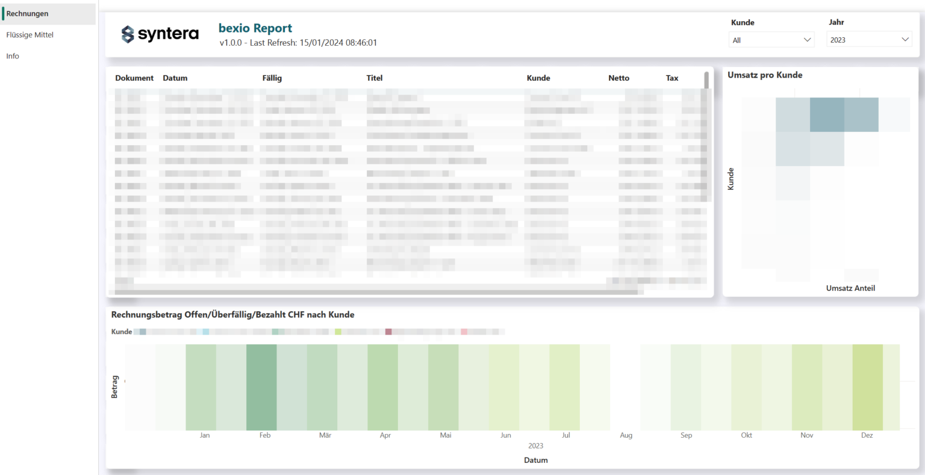Sort the table by the Datum column
The image size is (925, 475).
(175, 78)
